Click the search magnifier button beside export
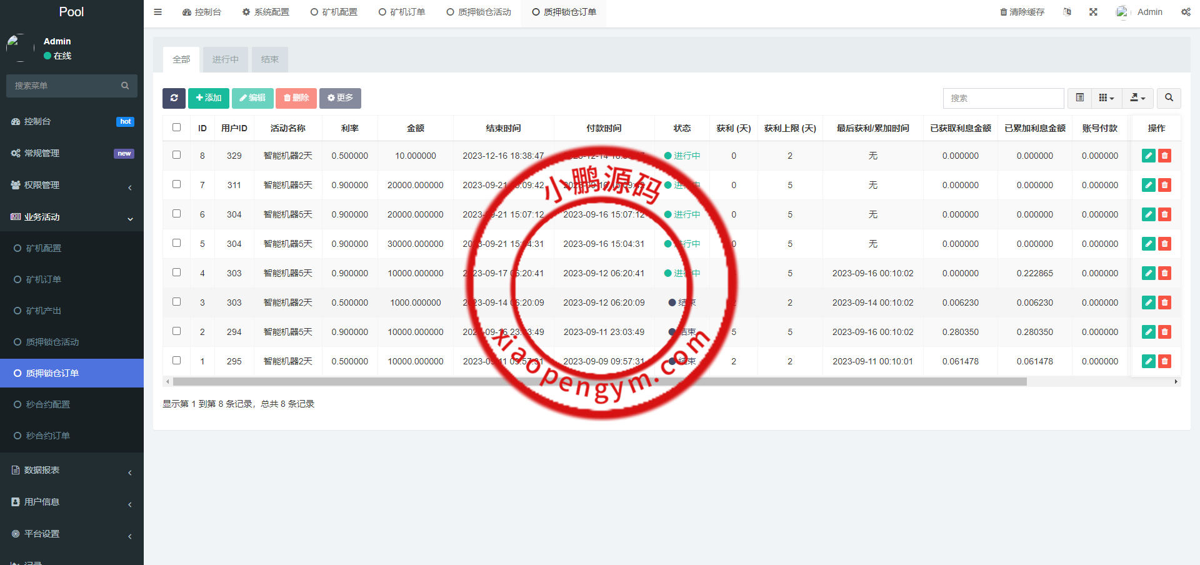 (x=1169, y=98)
